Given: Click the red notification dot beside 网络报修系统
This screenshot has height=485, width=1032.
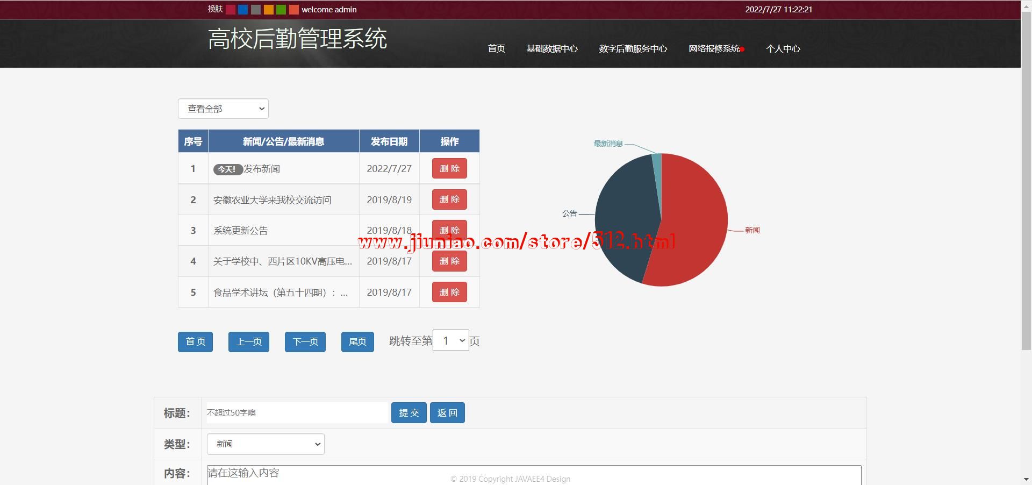Looking at the screenshot, I should [x=742, y=49].
